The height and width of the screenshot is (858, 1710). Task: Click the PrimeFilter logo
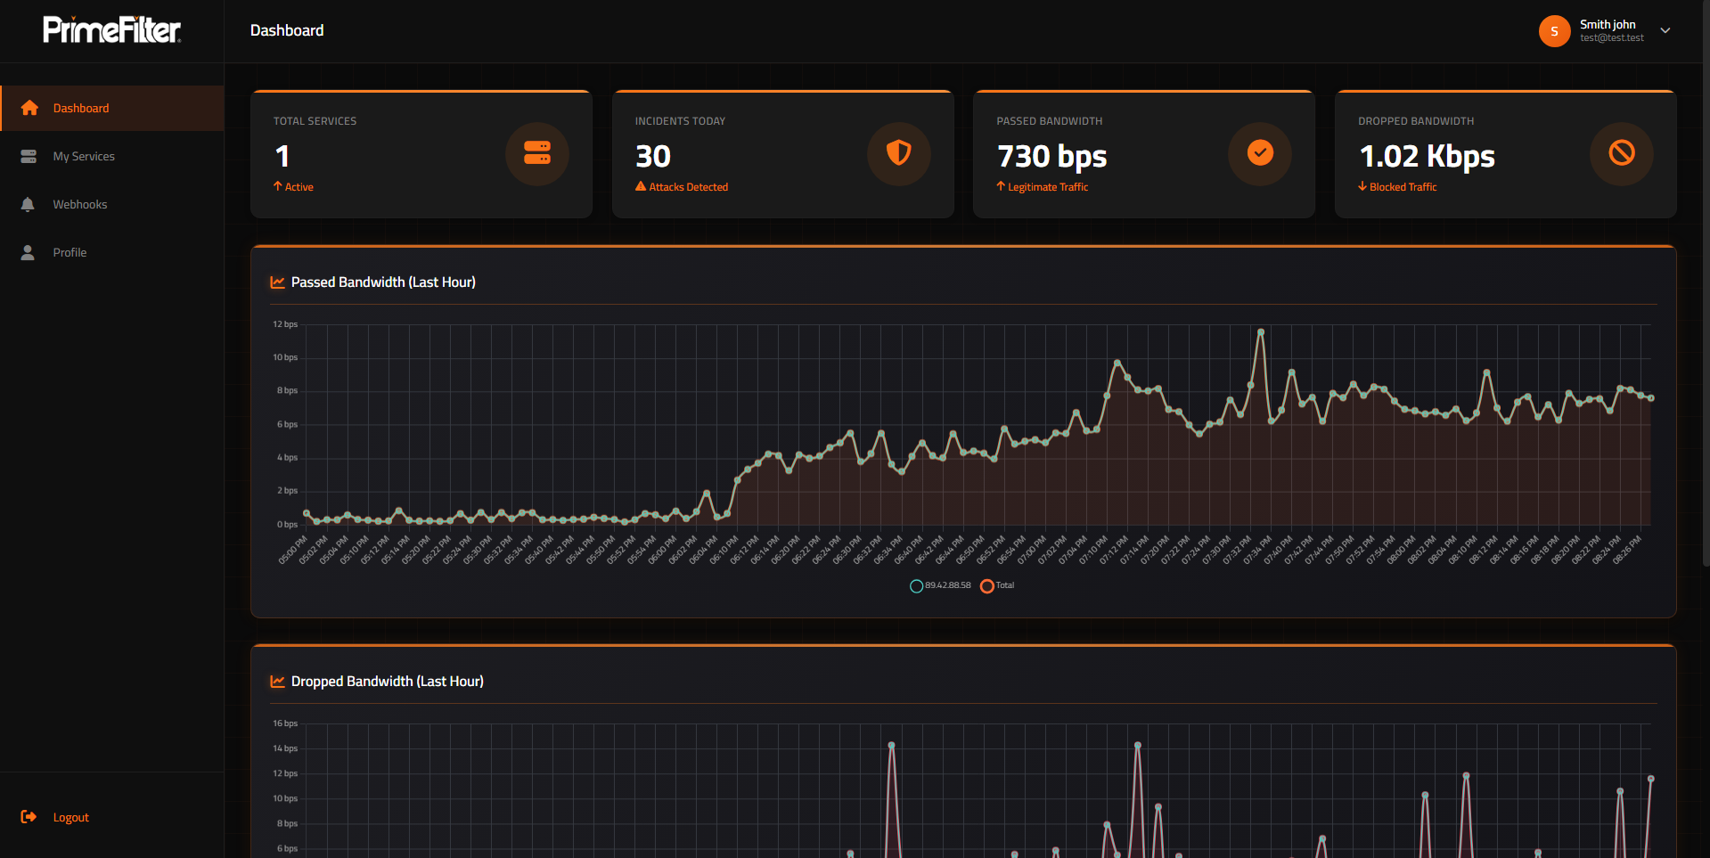(111, 29)
